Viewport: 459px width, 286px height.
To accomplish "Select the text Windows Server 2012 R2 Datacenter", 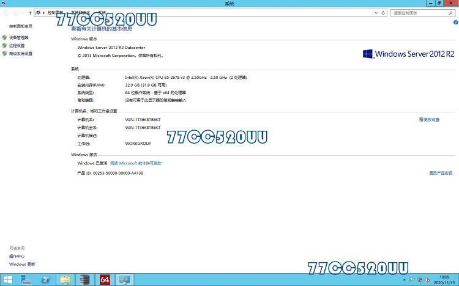I will click(x=111, y=48).
